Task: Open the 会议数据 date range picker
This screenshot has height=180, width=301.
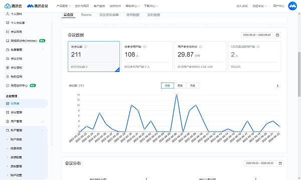Action: point(261,35)
